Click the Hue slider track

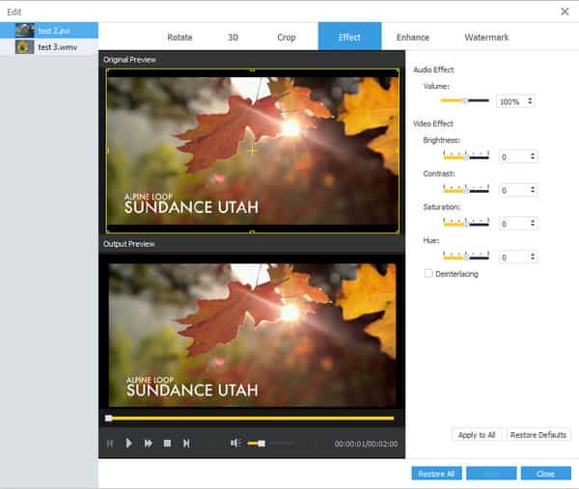466,256
